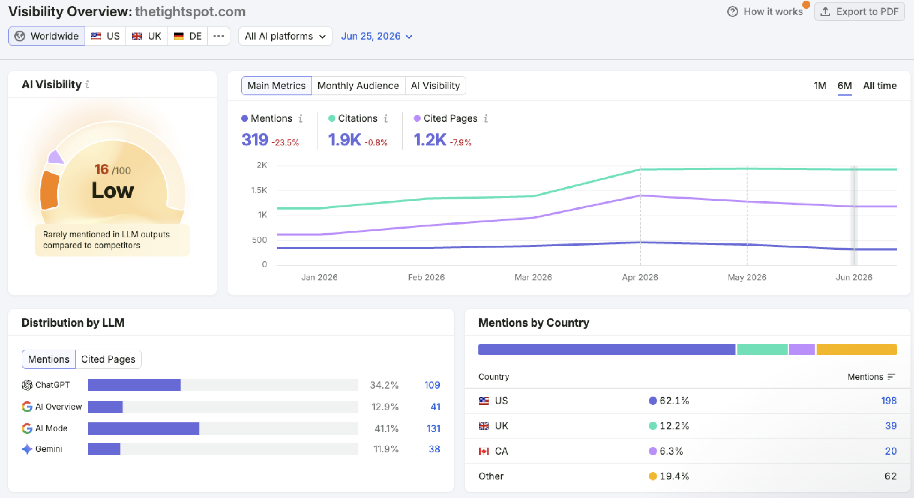Open the Jun 25, 2026 date picker

pos(377,36)
